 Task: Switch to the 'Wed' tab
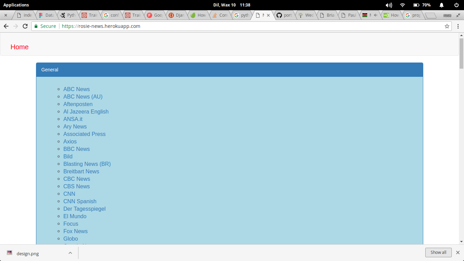pos(306,15)
